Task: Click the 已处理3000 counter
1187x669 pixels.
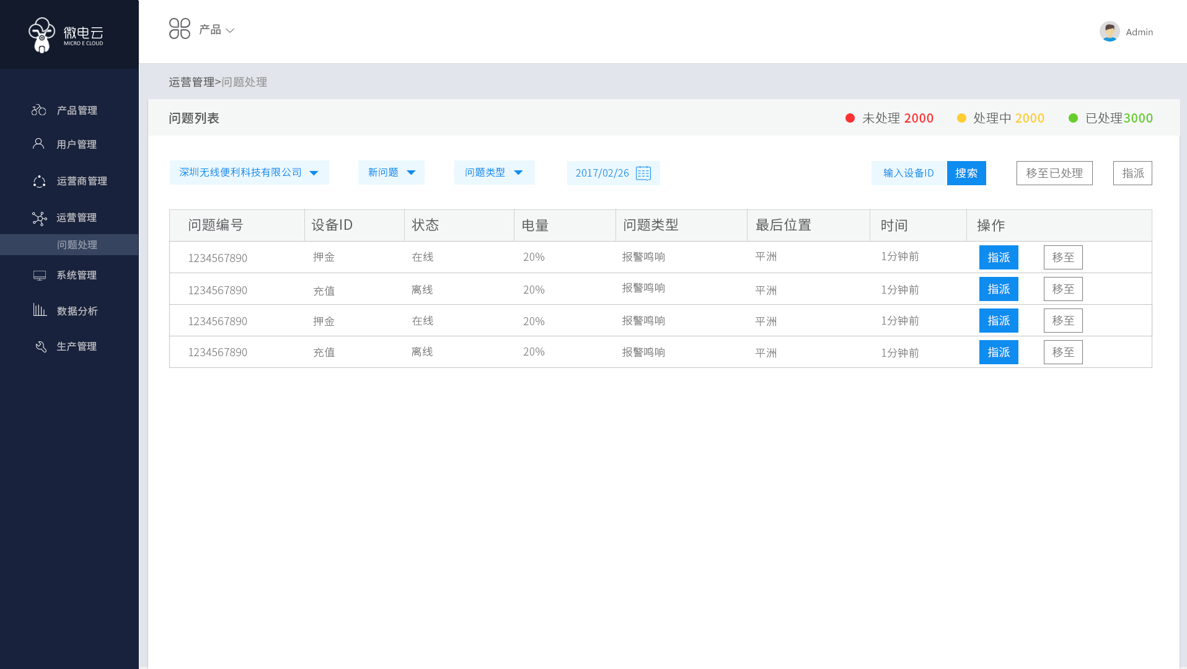Action: pos(1119,118)
